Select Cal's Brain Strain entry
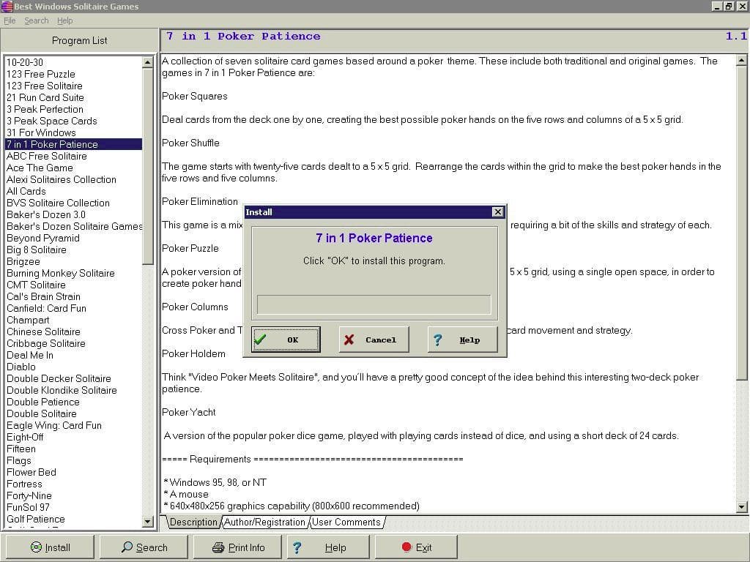Screen dimensions: 750x562 coord(74,296)
